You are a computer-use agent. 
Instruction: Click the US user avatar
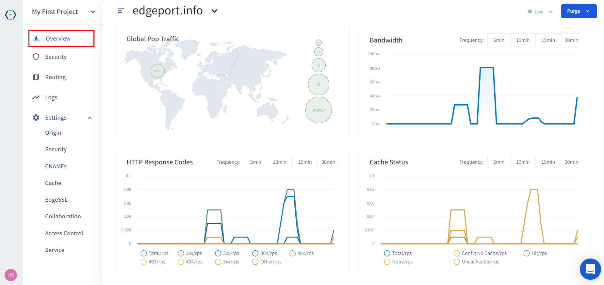click(11, 275)
